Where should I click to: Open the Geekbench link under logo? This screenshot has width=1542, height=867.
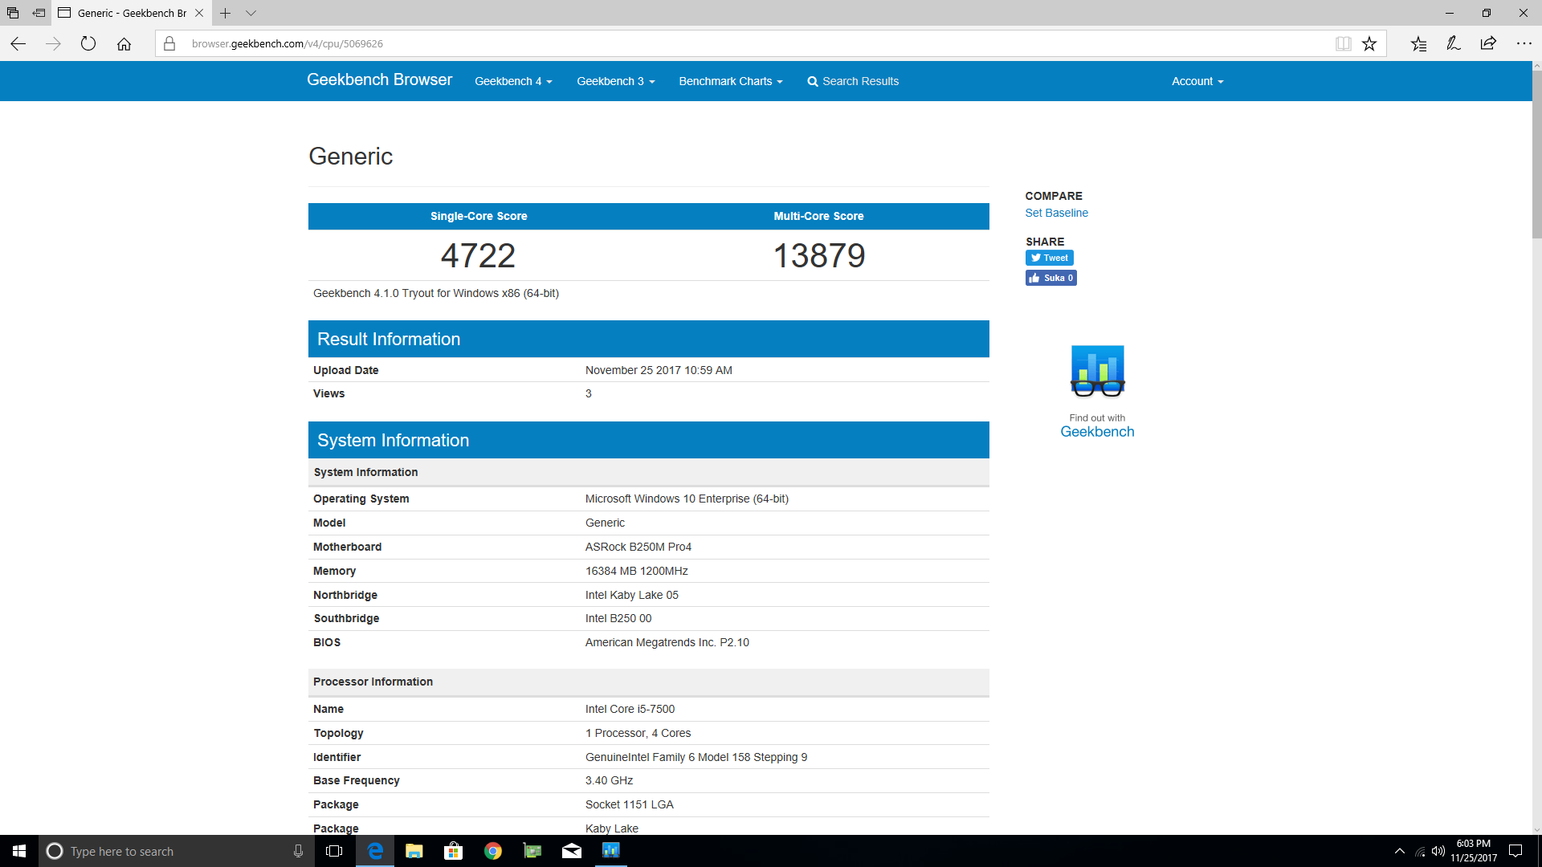(x=1097, y=432)
